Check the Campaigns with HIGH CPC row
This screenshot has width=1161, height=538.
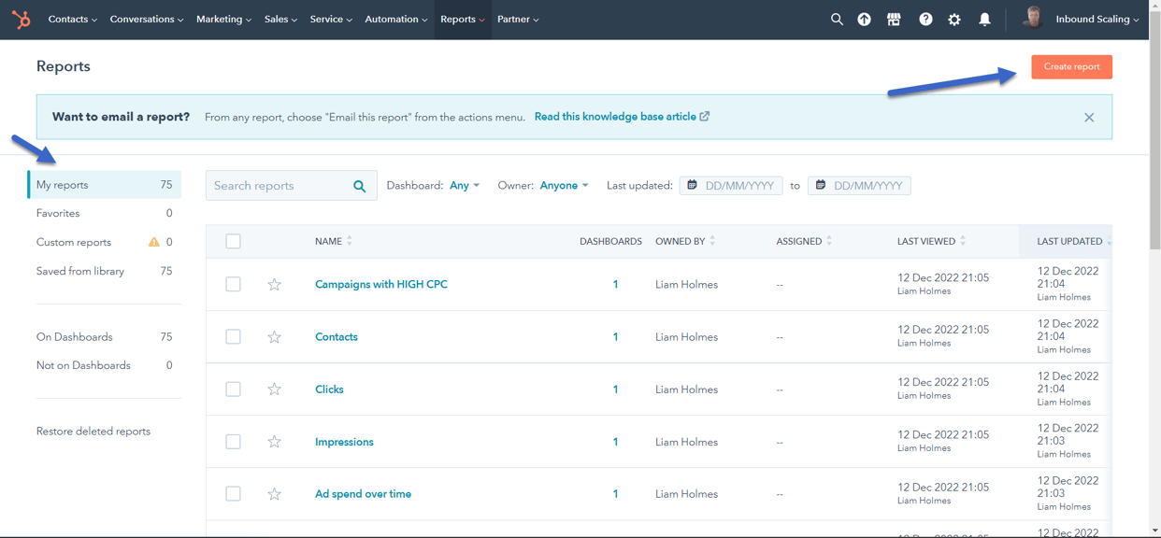(x=233, y=284)
